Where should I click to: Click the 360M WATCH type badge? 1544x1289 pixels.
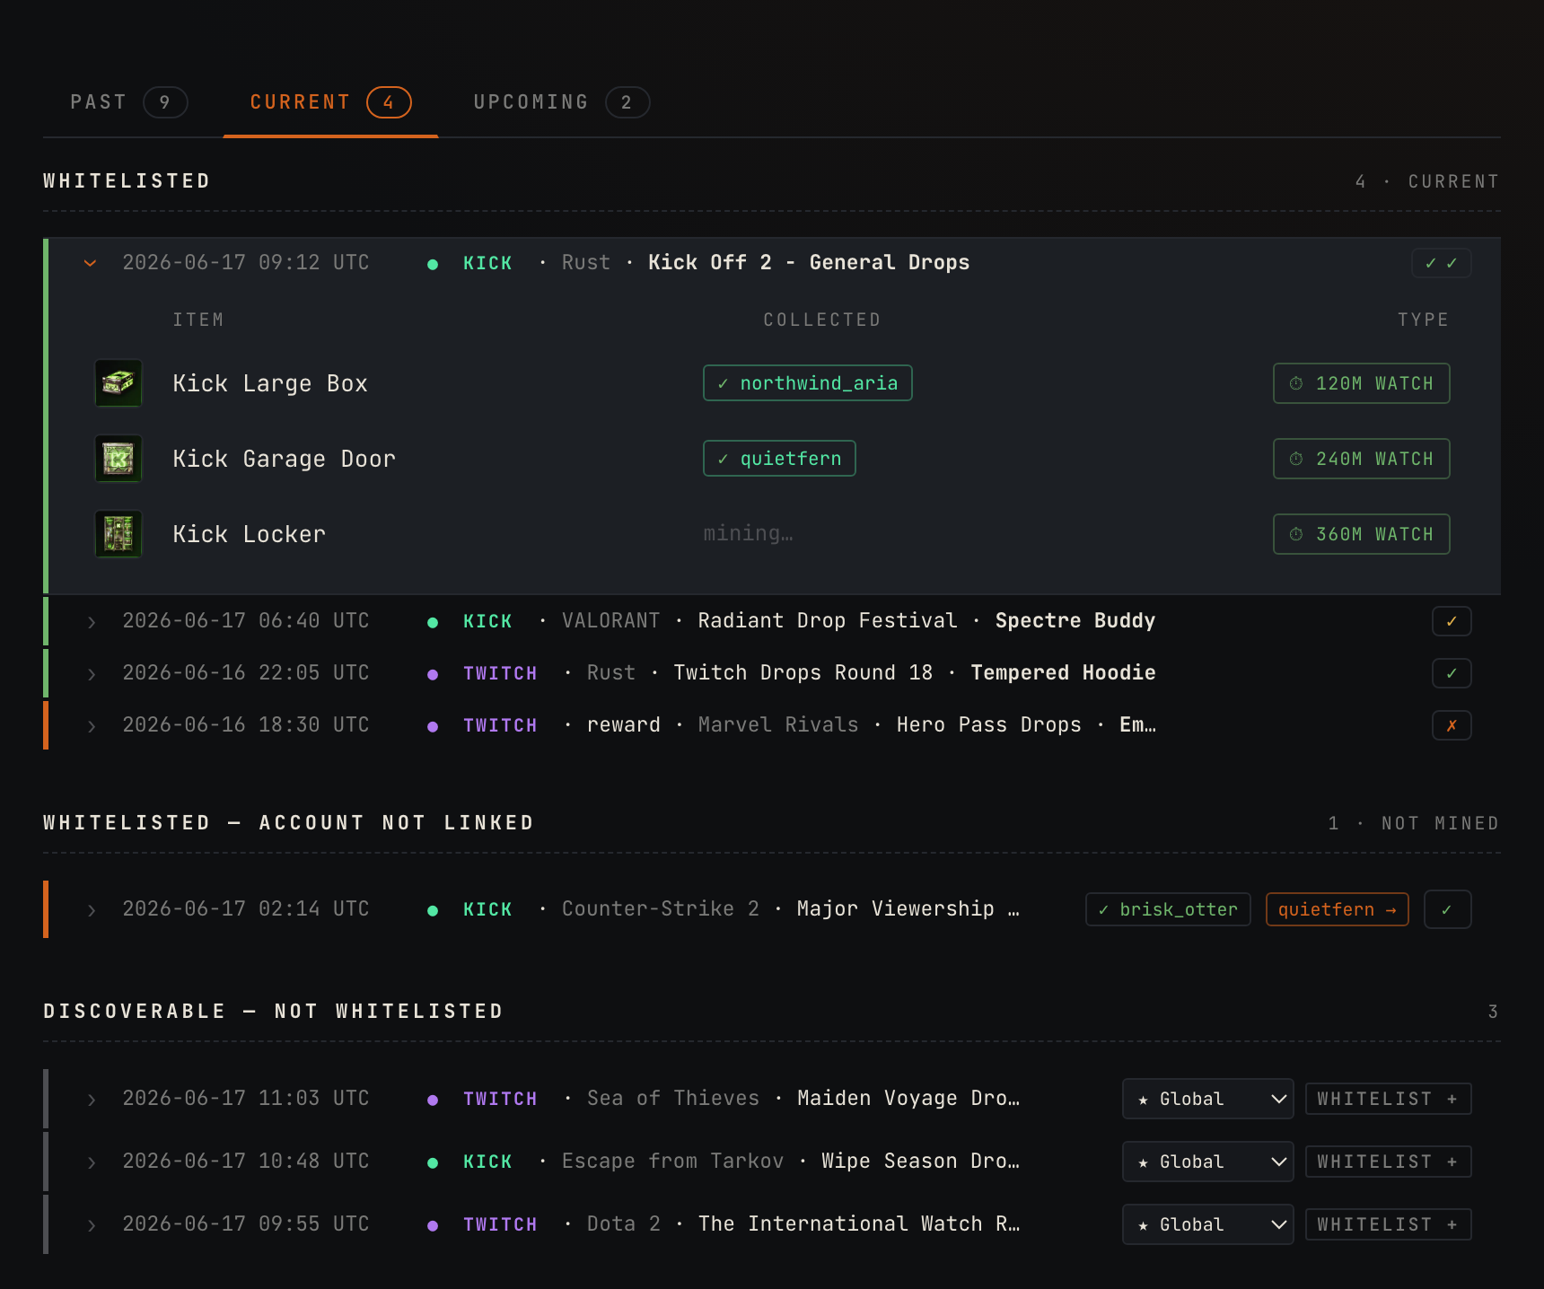pyautogui.click(x=1361, y=534)
